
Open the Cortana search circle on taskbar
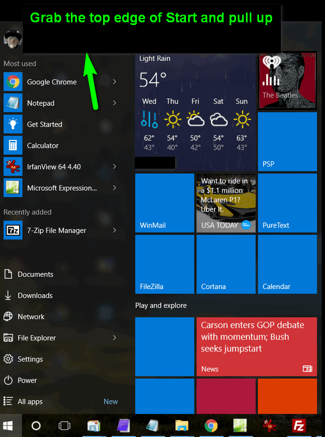tap(36, 426)
